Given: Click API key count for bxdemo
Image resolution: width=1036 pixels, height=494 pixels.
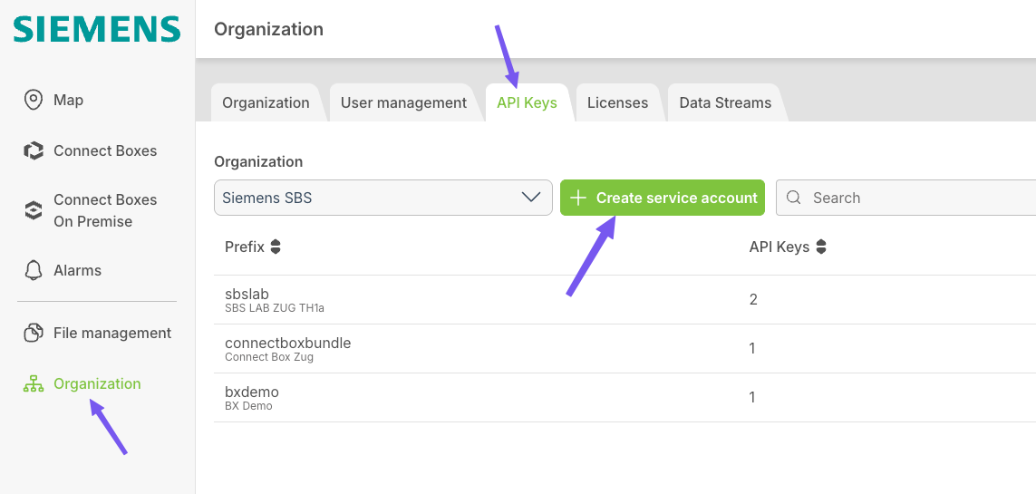Looking at the screenshot, I should click(752, 398).
